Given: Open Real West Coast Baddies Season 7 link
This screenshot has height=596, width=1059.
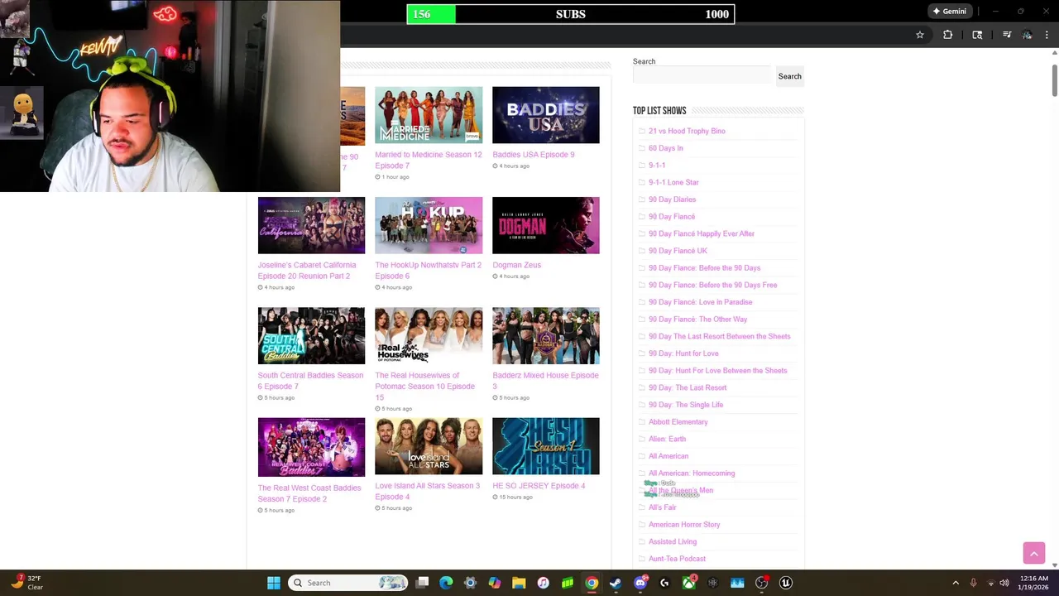Looking at the screenshot, I should pos(309,493).
